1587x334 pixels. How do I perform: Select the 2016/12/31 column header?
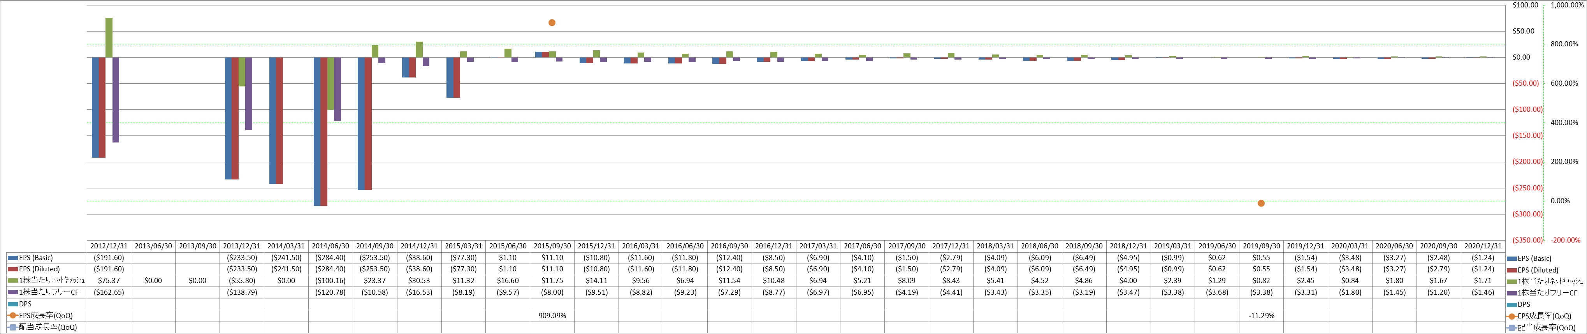click(x=774, y=246)
